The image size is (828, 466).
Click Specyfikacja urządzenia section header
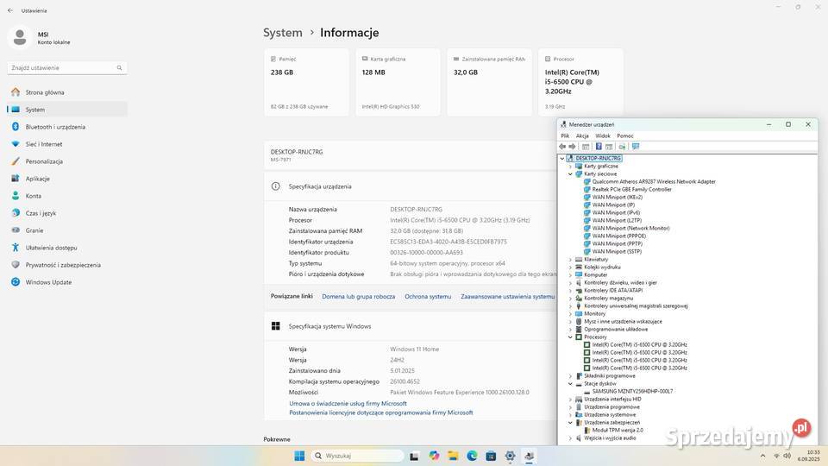(x=410, y=186)
